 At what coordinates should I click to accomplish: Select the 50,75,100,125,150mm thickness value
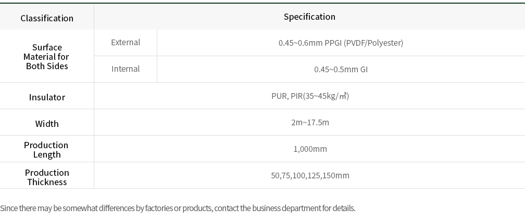[x=310, y=175]
